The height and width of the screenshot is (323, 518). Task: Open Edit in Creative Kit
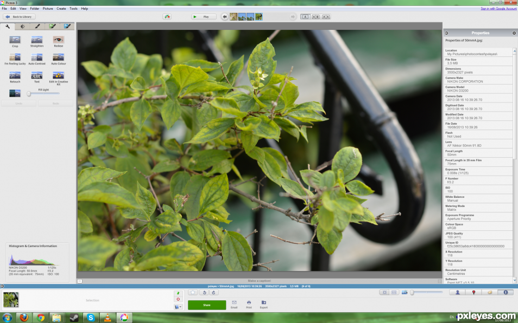[x=59, y=78]
